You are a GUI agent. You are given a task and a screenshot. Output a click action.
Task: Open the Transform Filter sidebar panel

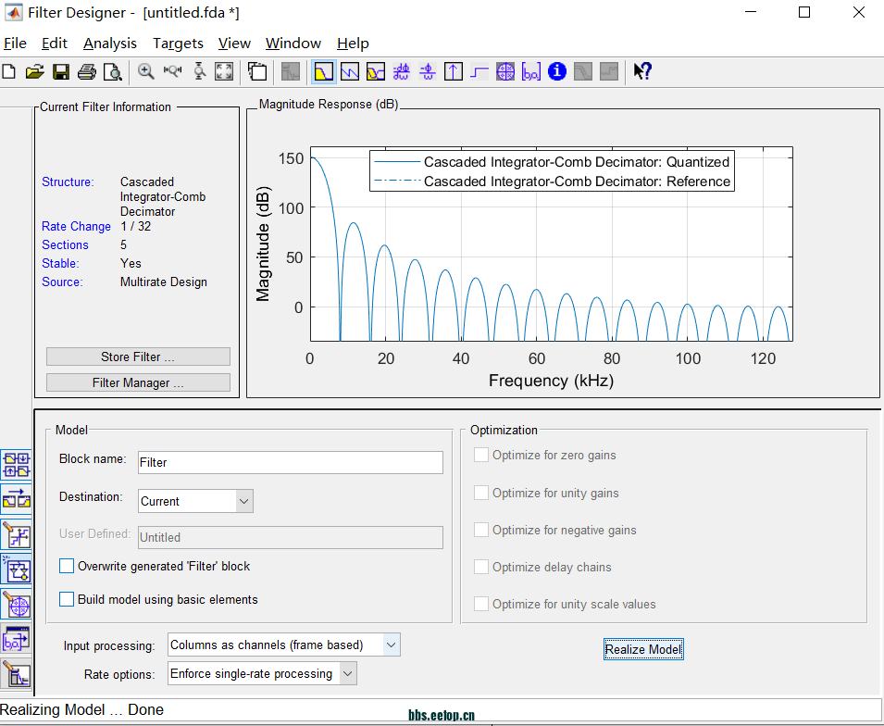pos(17,500)
